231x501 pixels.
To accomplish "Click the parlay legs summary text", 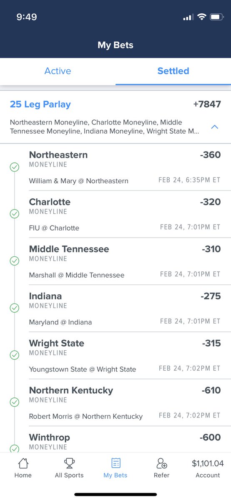I will 105,127.
